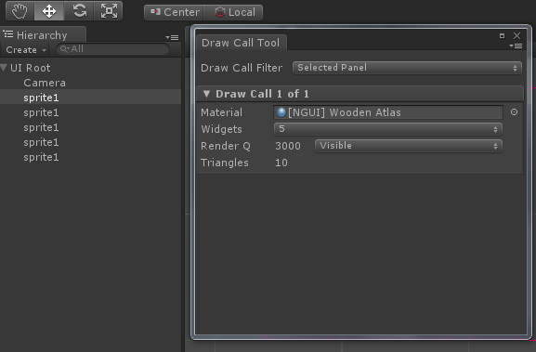Open the Visible render dropdown
This screenshot has width=536, height=352.
click(409, 146)
